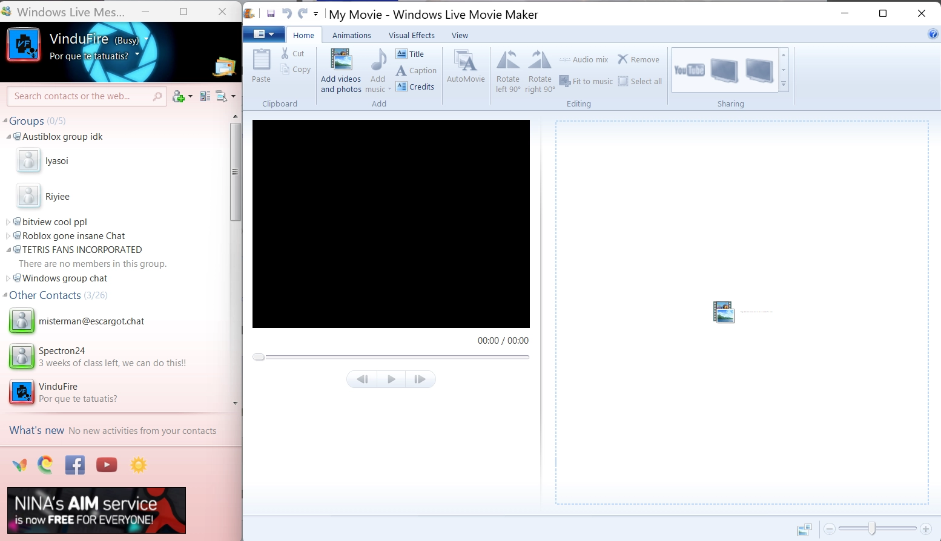Collapse the Groups section
Viewport: 941px width, 541px height.
5,120
